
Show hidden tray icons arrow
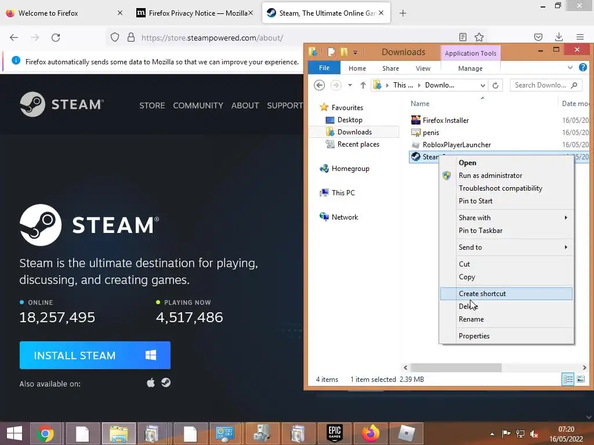point(492,434)
